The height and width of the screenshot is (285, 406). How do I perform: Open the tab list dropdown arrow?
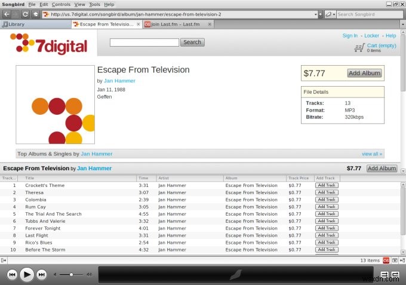click(x=402, y=24)
